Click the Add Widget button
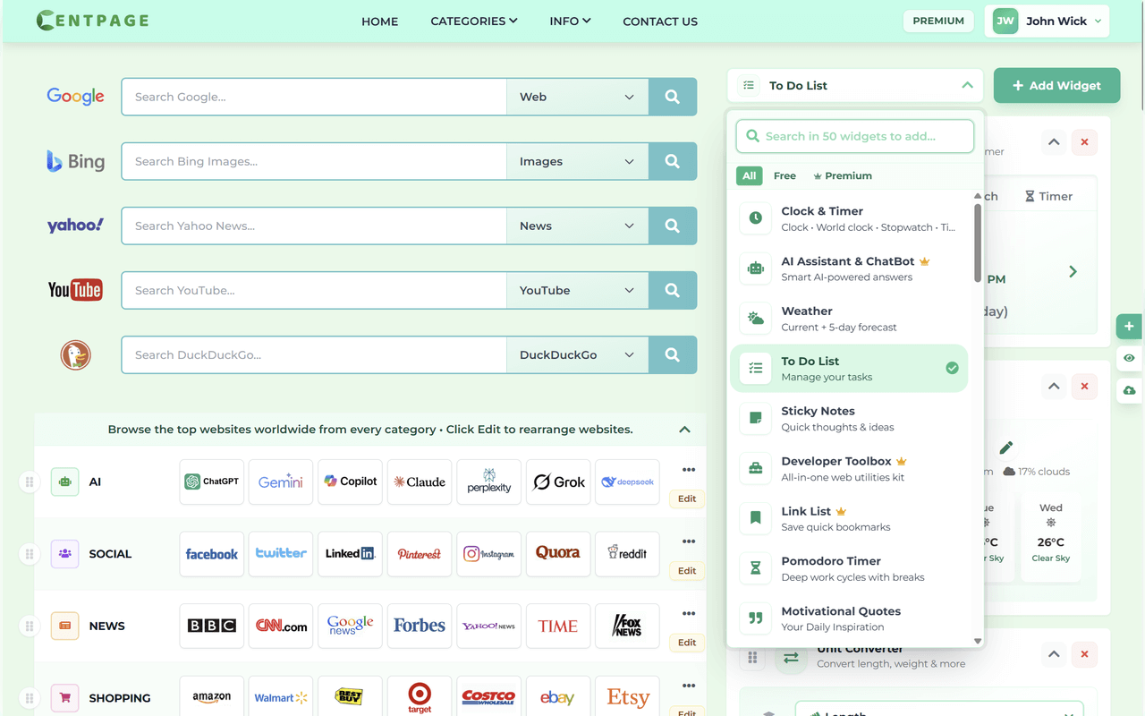This screenshot has height=716, width=1145. click(1056, 85)
